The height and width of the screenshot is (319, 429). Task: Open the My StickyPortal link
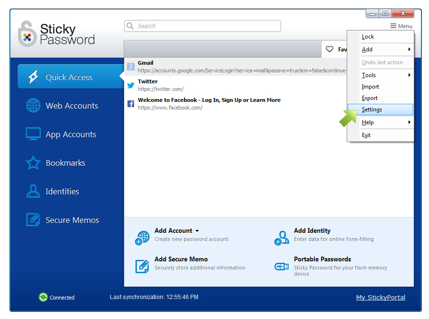380,297
